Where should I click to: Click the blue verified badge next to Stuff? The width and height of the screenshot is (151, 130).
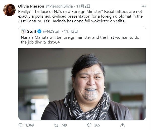[x=39, y=31]
